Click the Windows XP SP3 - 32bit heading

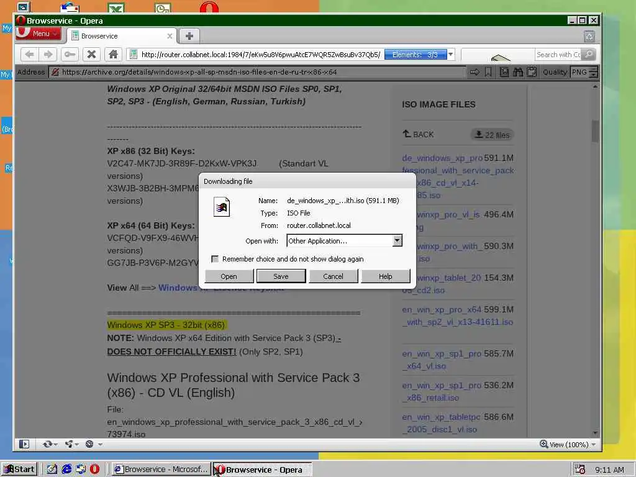coord(166,325)
